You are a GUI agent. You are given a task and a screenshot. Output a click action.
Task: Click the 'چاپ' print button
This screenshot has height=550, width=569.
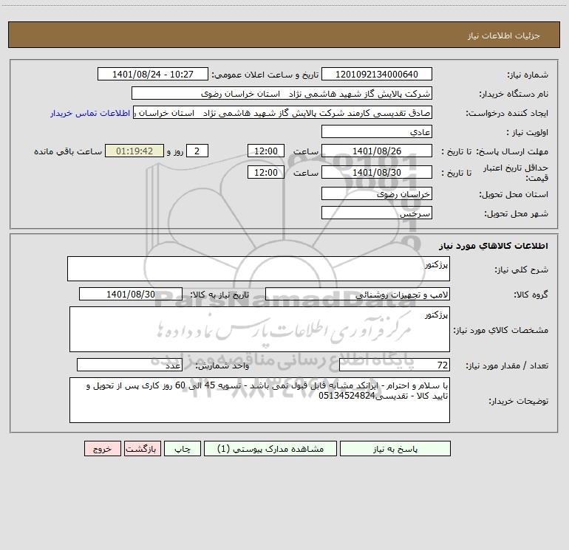click(183, 449)
